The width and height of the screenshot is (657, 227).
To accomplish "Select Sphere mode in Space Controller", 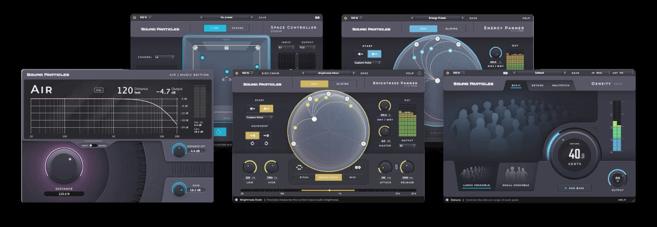I will click(238, 28).
